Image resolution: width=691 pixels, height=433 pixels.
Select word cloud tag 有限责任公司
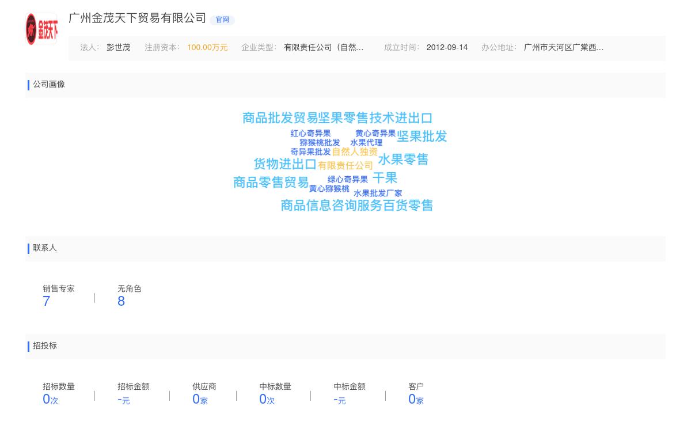[345, 166]
